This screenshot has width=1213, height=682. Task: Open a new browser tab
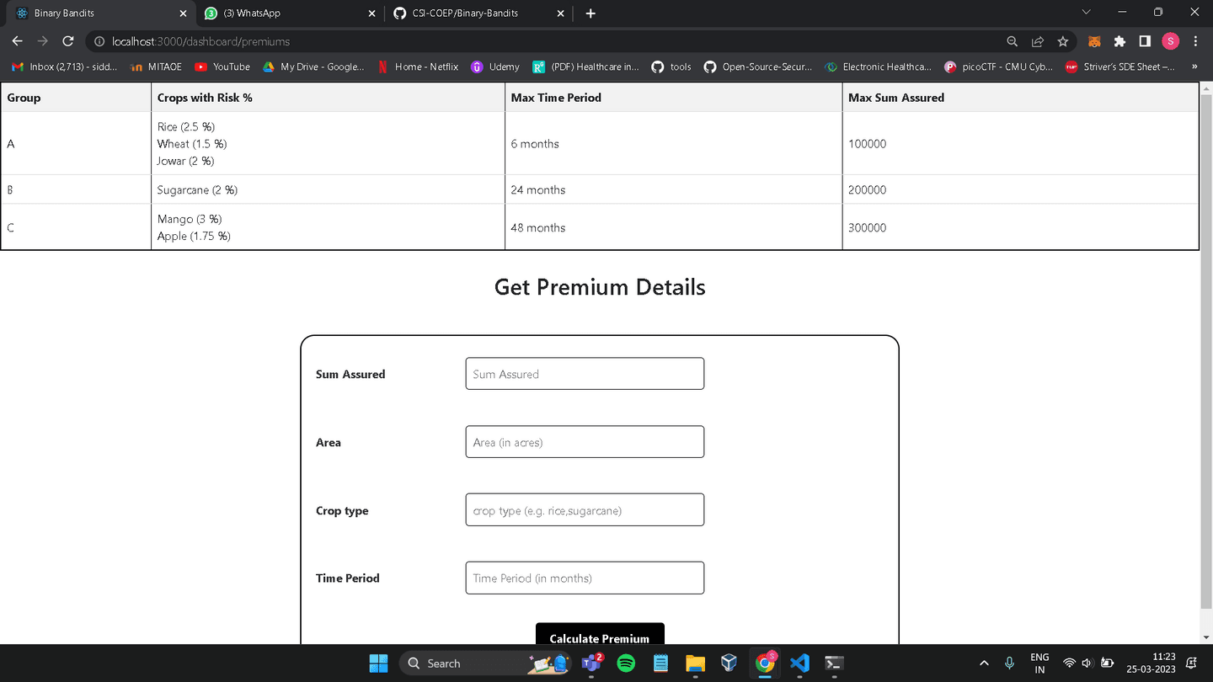(x=590, y=13)
